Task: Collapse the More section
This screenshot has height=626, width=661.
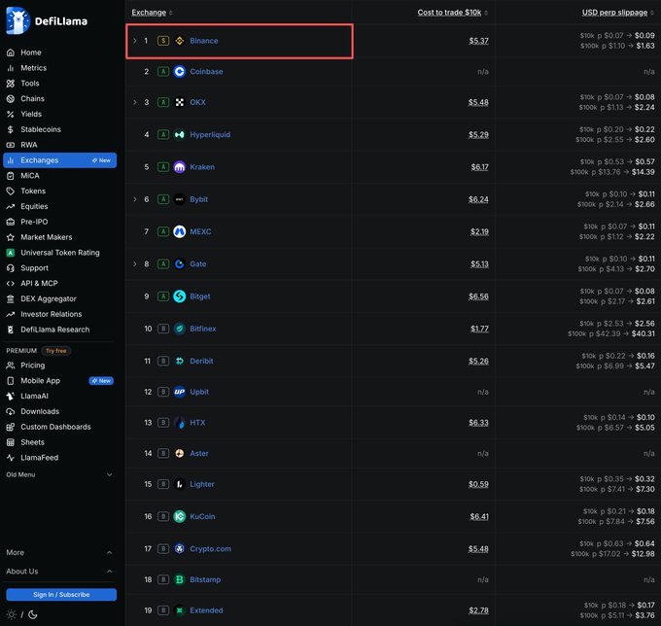Action: pyautogui.click(x=59, y=553)
